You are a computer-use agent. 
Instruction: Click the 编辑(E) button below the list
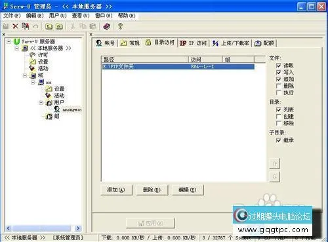(x=188, y=190)
